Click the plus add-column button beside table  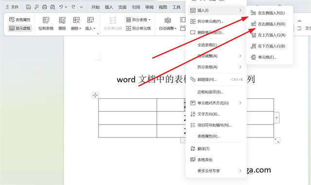click(276, 118)
